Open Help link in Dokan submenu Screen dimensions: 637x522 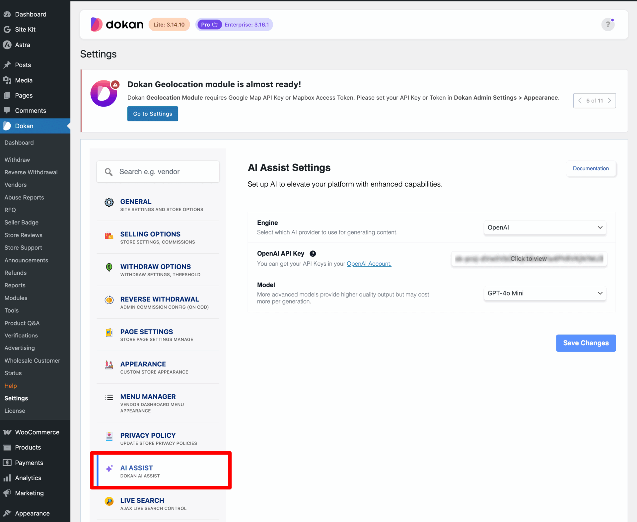click(x=11, y=386)
